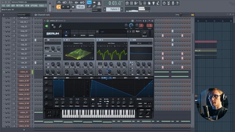Click the microphone recording icon in toolbar
The height and width of the screenshot is (132, 235).
[173, 3]
